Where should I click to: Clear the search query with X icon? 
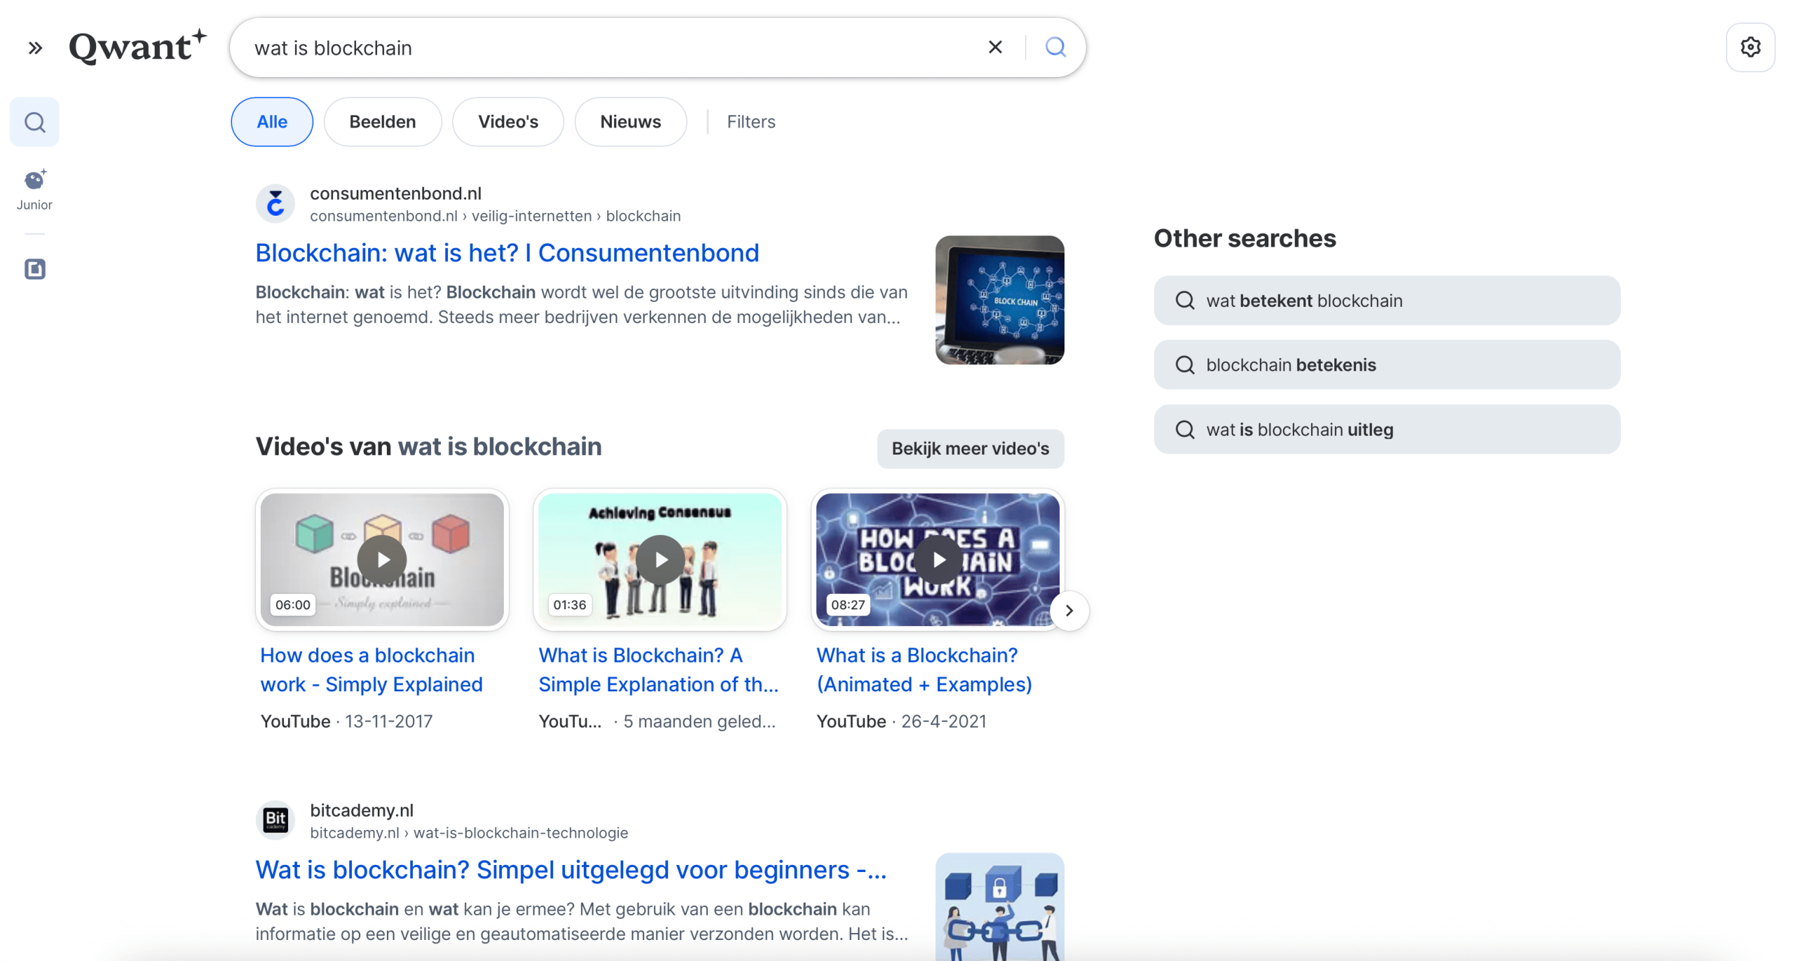coord(995,47)
